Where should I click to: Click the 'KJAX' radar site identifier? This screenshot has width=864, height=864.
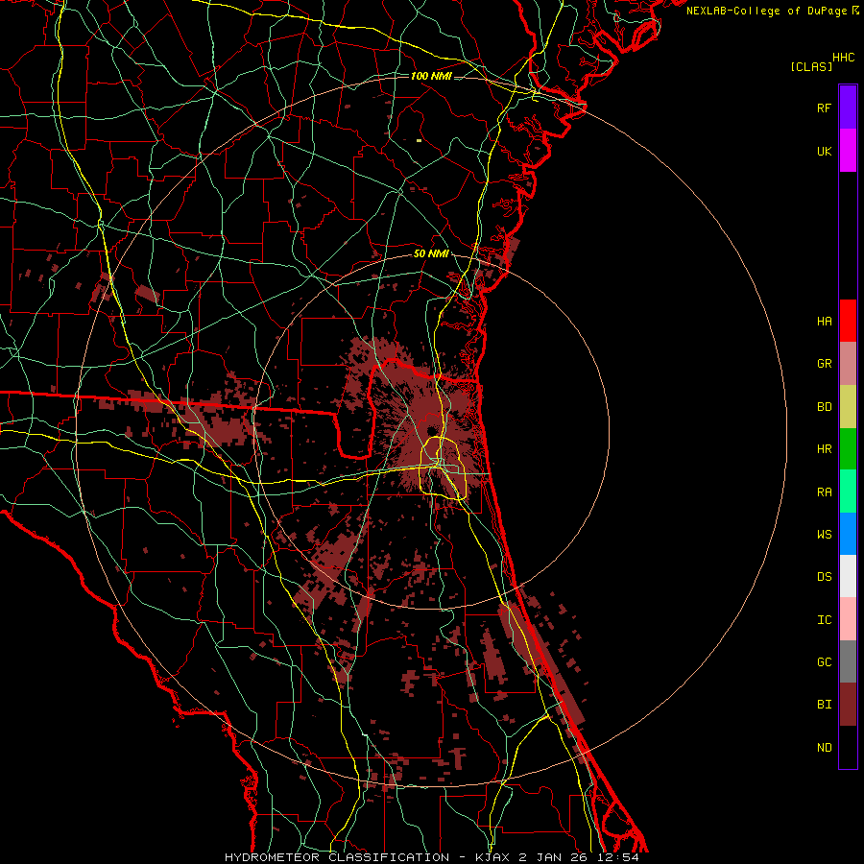[x=492, y=857]
